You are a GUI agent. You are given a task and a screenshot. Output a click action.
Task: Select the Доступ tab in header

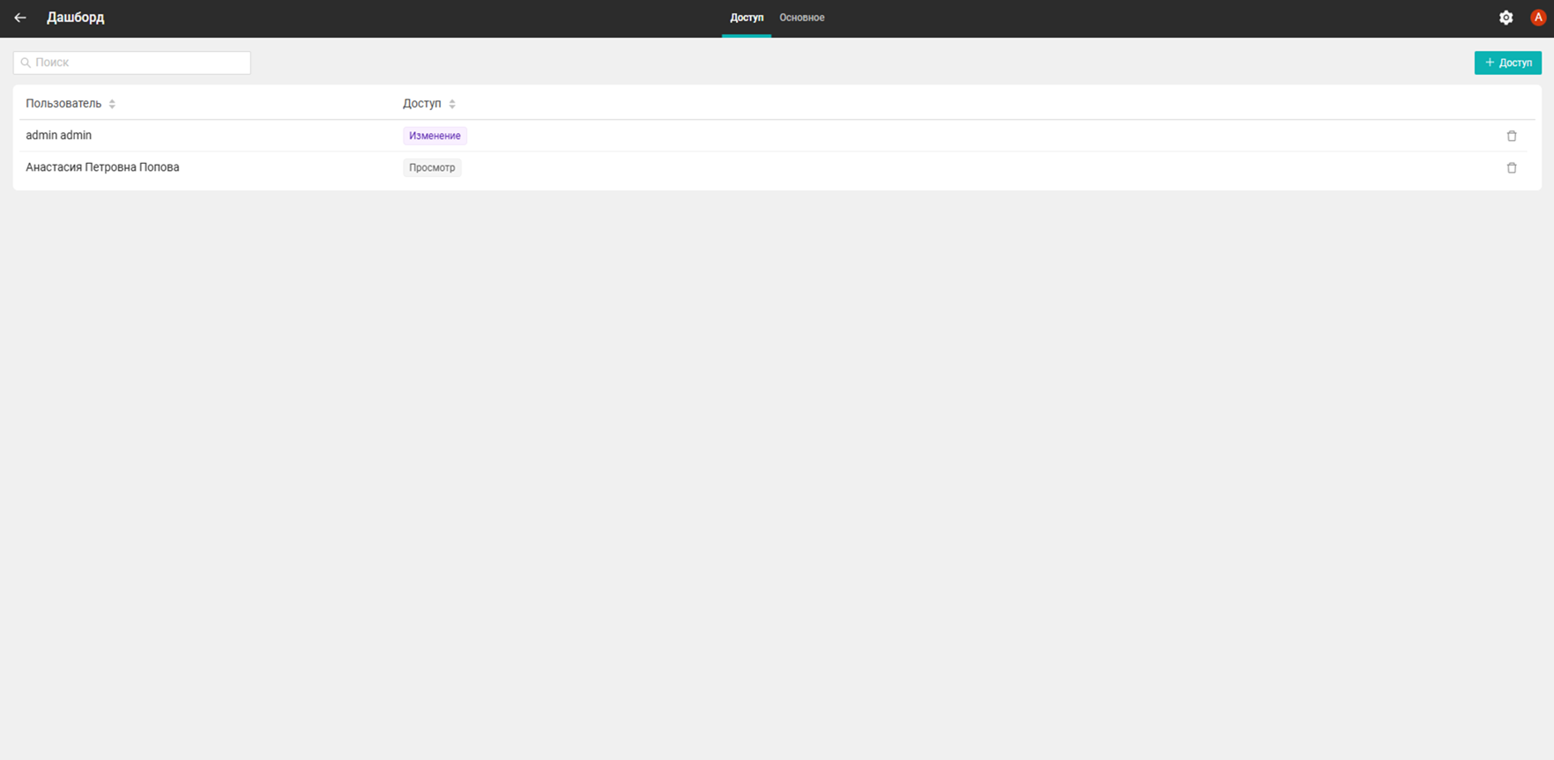click(x=746, y=18)
